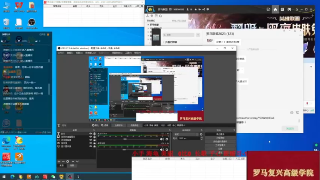Toggle lock on the 比分 source
The height and width of the screenshot is (180, 320).
point(94,134)
